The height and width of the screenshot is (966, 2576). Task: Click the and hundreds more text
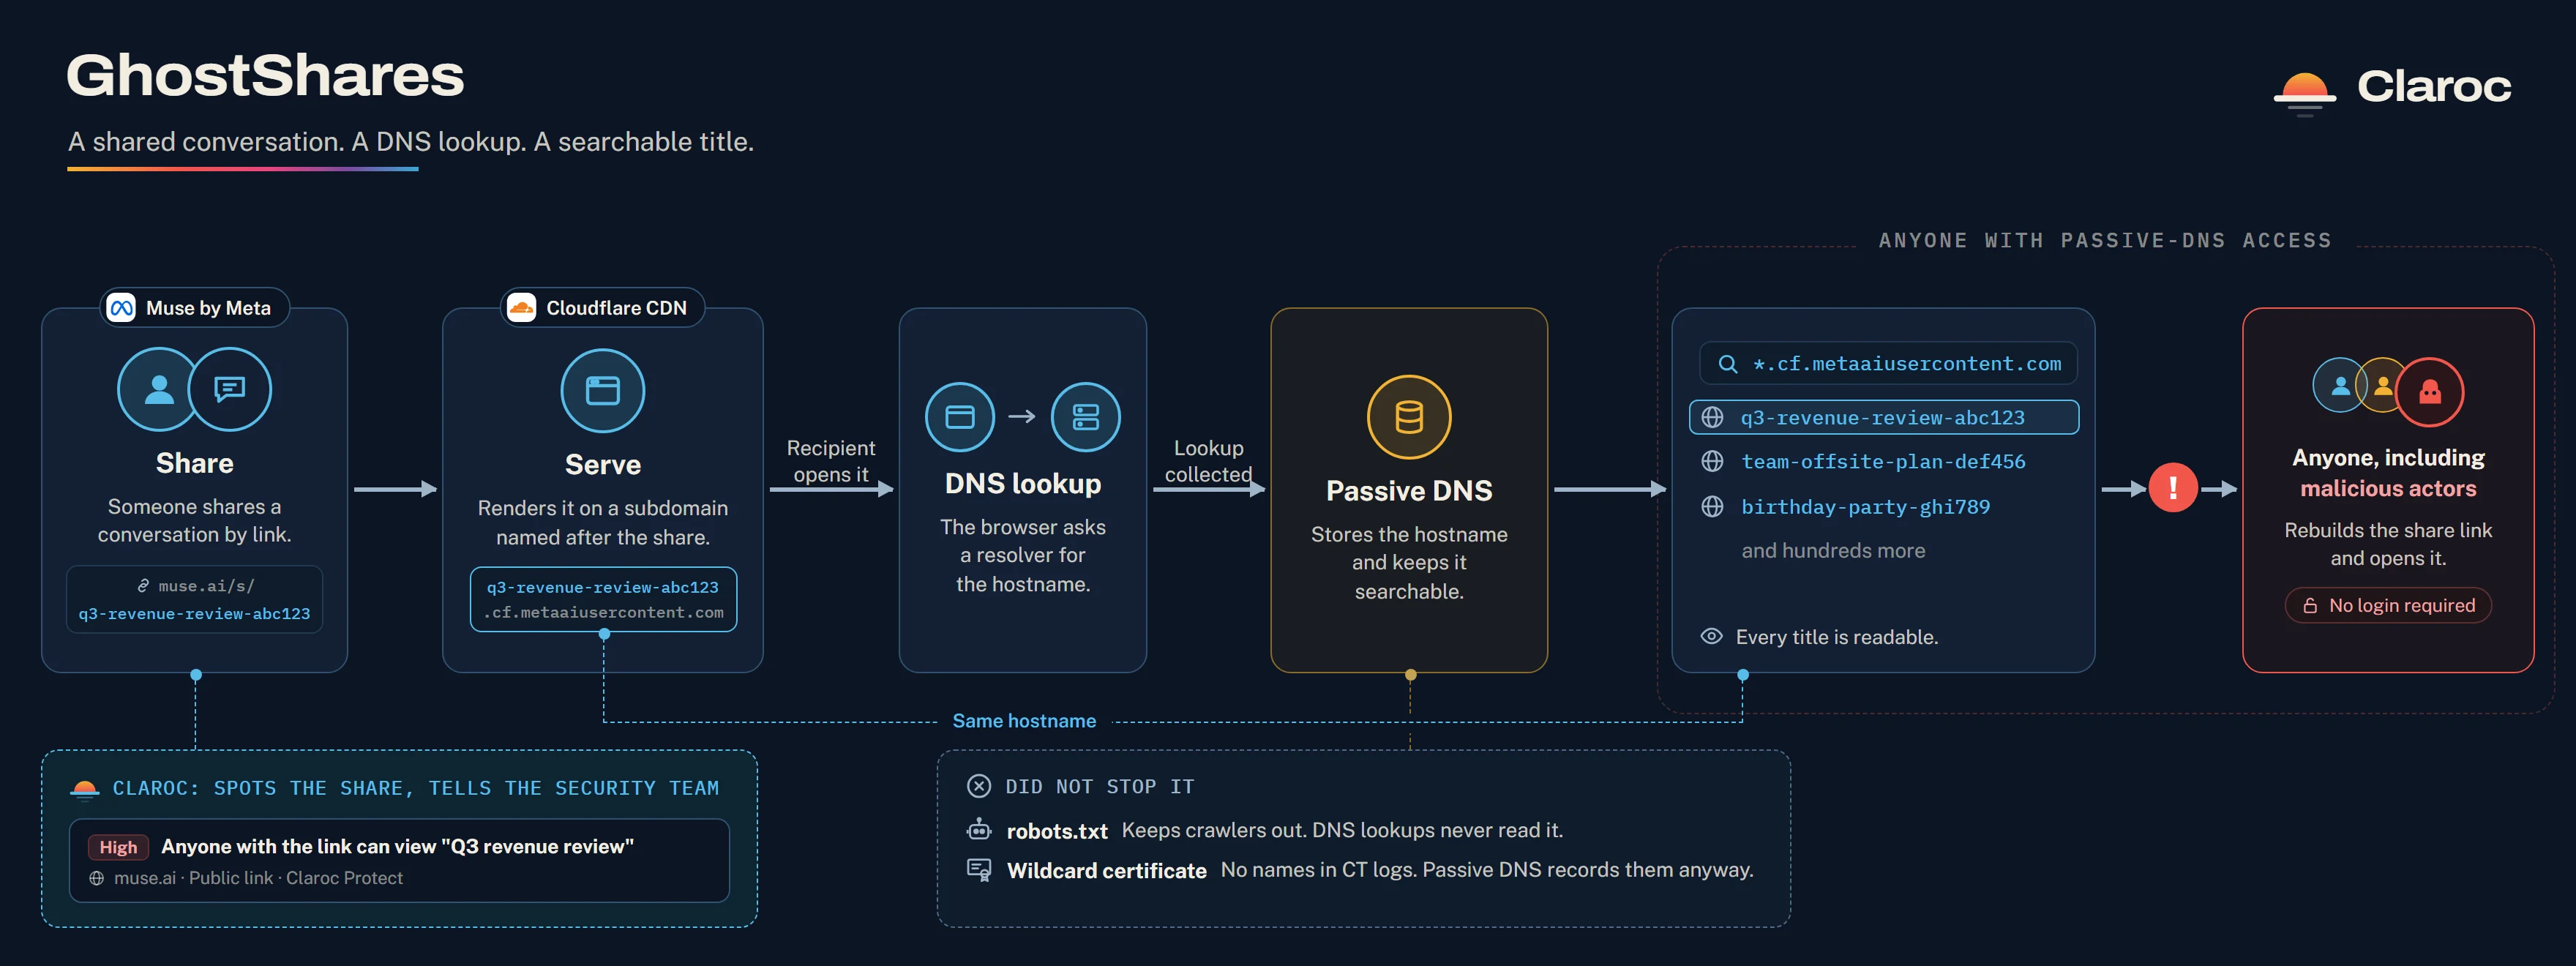click(x=1833, y=550)
